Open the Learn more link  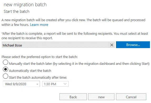[39, 25]
